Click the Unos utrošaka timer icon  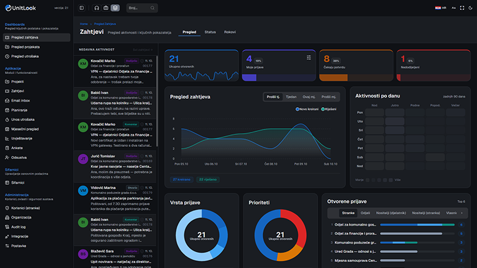click(7, 120)
